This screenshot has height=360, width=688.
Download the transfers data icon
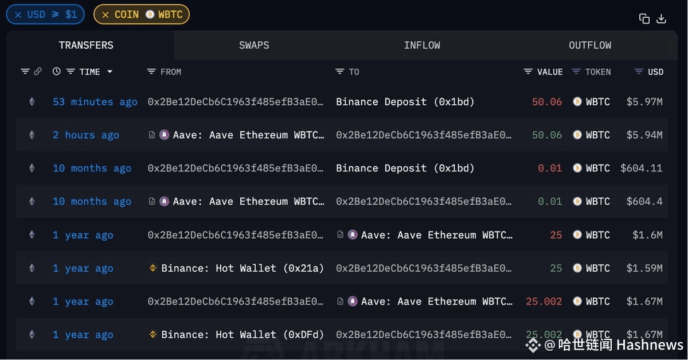pyautogui.click(x=661, y=18)
